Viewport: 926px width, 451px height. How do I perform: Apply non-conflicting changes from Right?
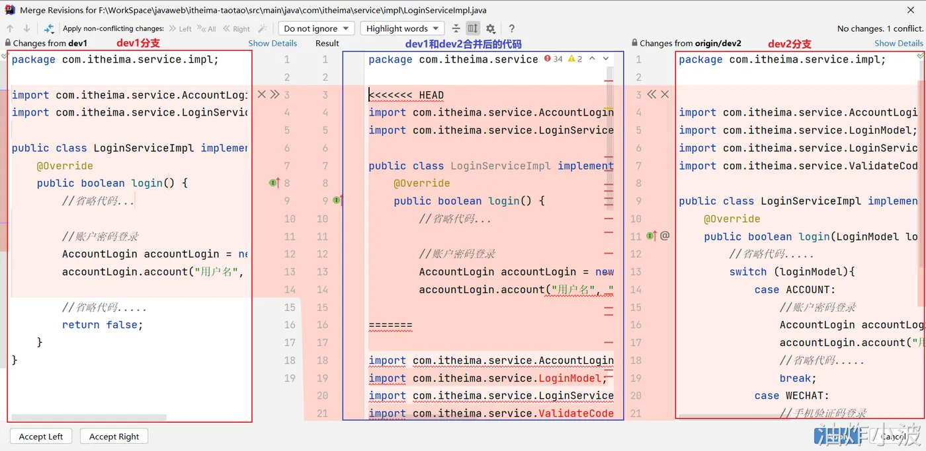coord(236,29)
